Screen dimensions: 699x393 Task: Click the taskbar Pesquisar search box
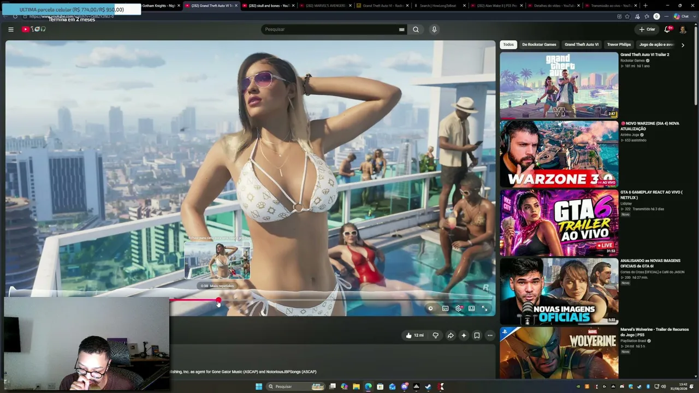click(x=295, y=386)
